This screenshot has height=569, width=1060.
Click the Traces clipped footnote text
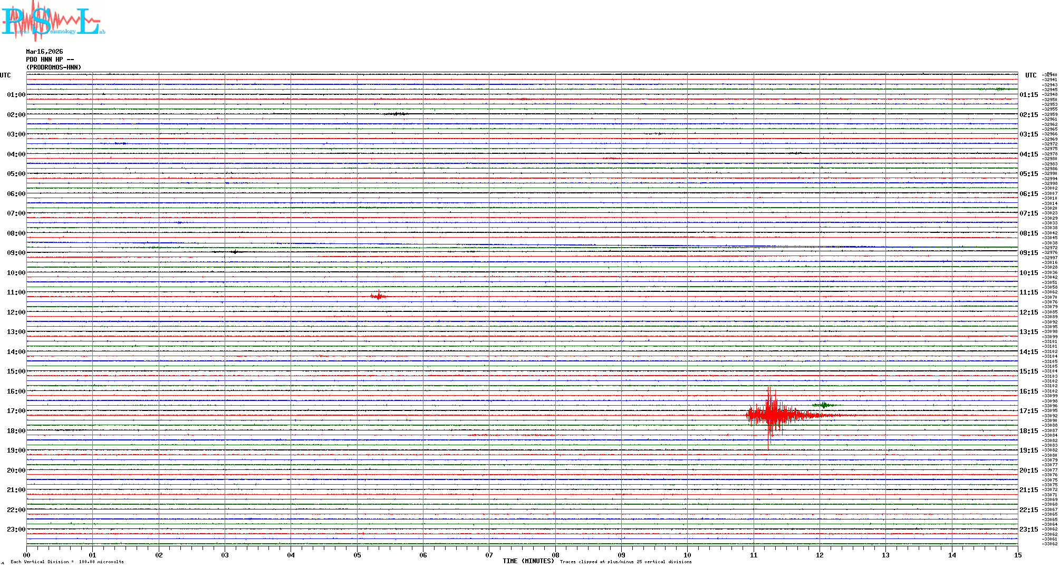625,562
